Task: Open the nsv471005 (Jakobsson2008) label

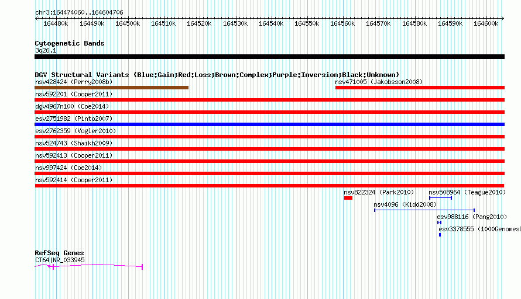Action: coord(379,82)
